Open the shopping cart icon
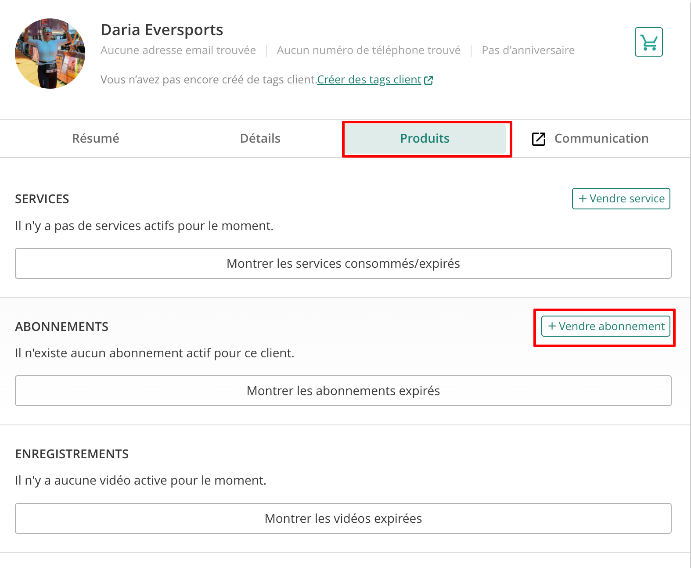Image resolution: width=691 pixels, height=568 pixels. [648, 42]
